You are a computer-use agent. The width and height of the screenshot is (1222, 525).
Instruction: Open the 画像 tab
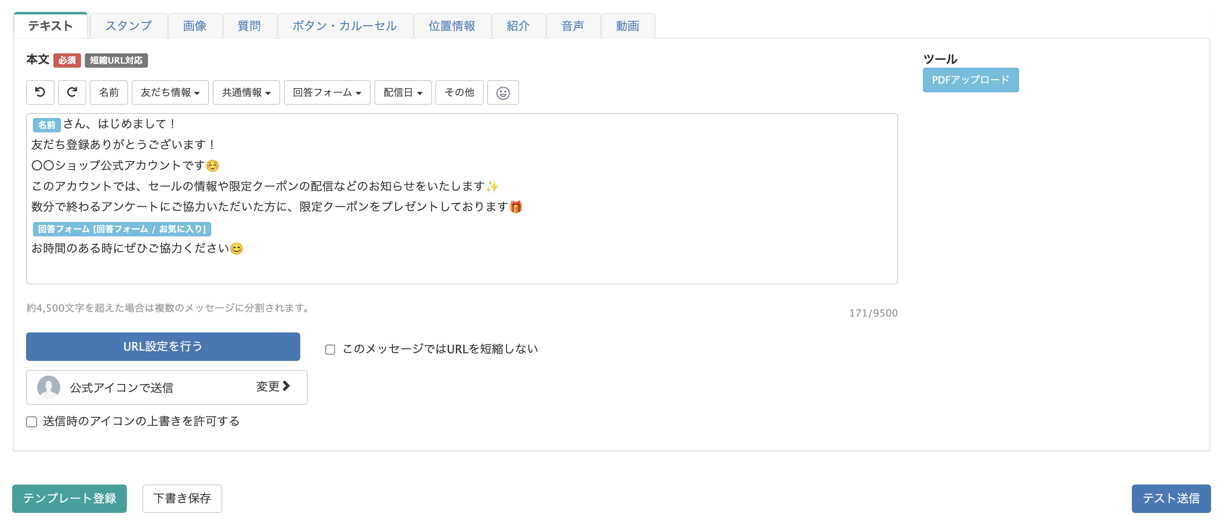[x=195, y=26]
